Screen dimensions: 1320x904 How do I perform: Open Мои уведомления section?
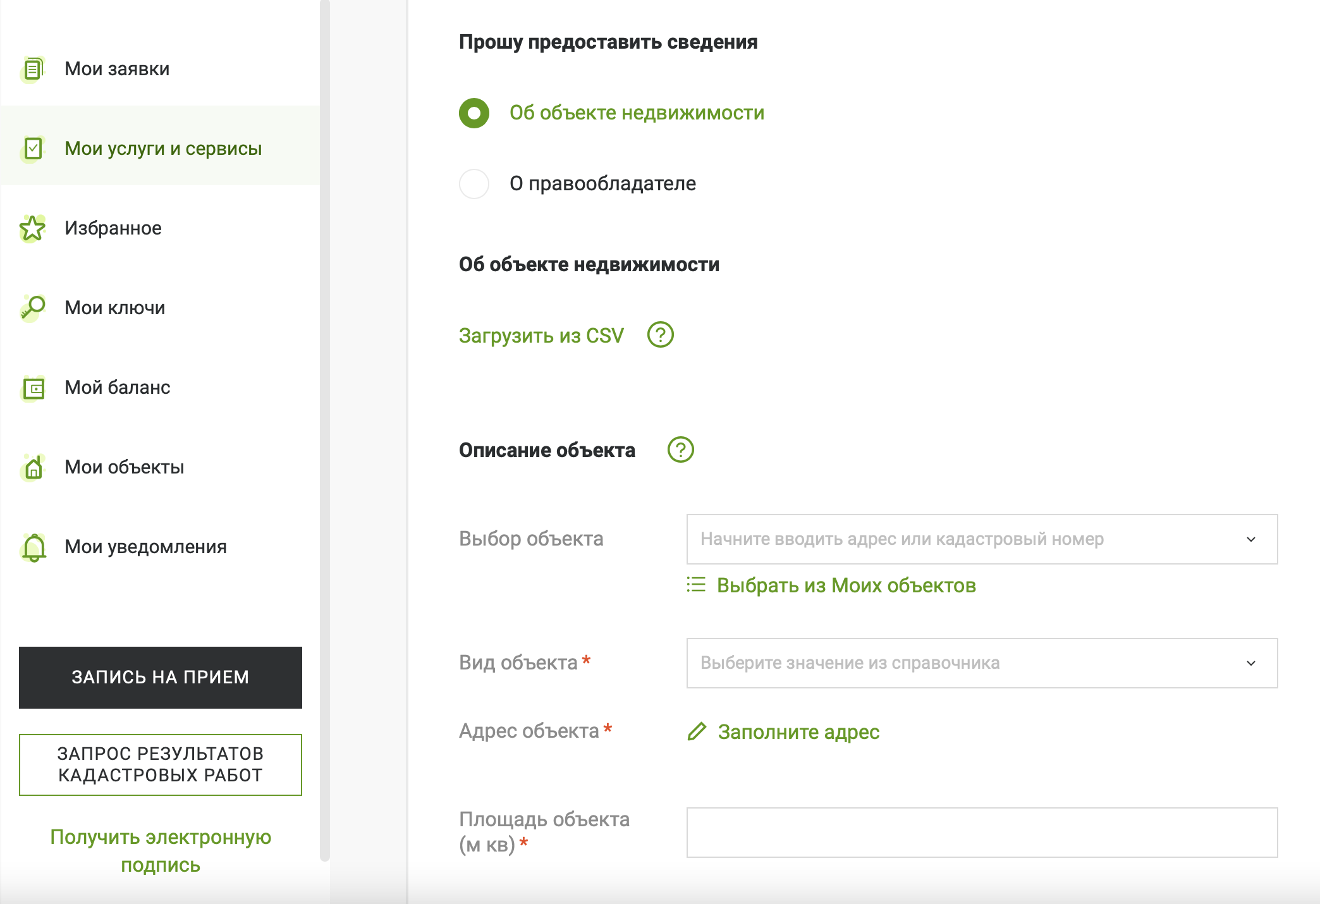(x=160, y=547)
